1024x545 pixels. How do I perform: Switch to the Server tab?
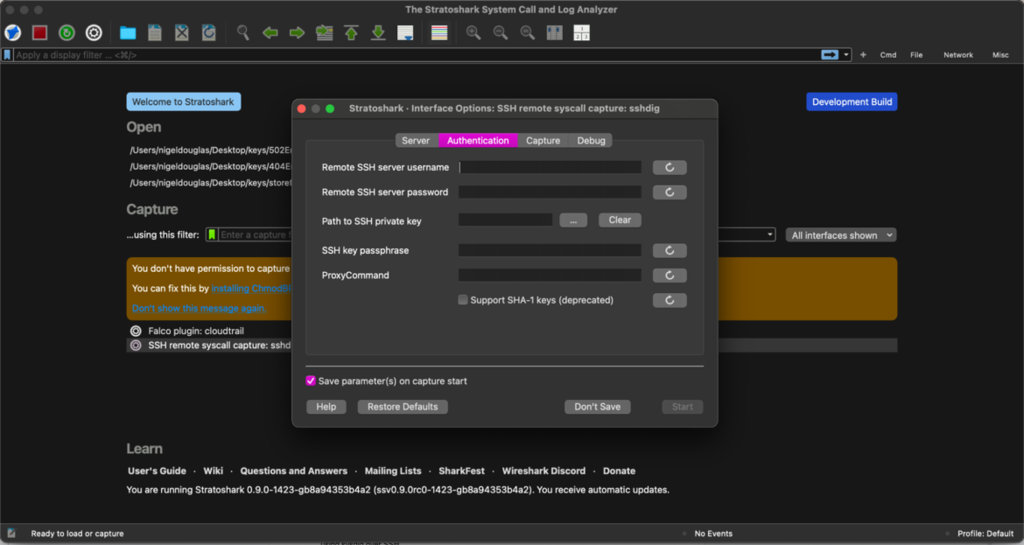tap(416, 140)
